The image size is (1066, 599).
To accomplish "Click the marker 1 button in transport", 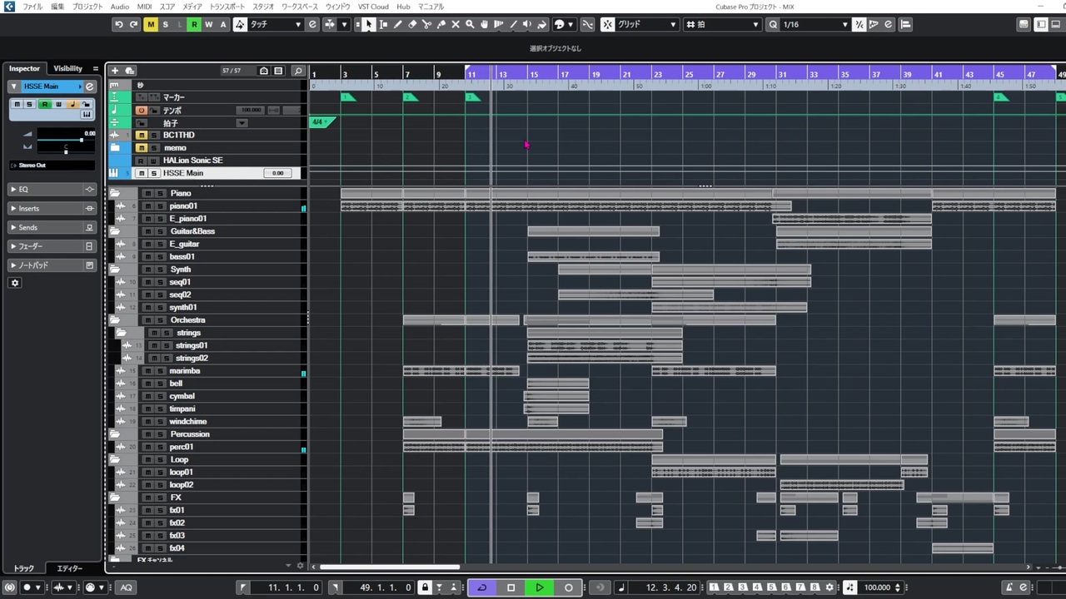I will pyautogui.click(x=714, y=587).
